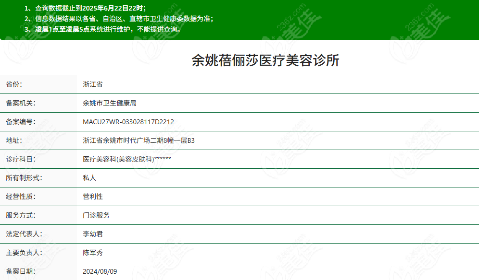Click the address 浙江省余姚市时代广场二期8幢一层B3

[139, 140]
